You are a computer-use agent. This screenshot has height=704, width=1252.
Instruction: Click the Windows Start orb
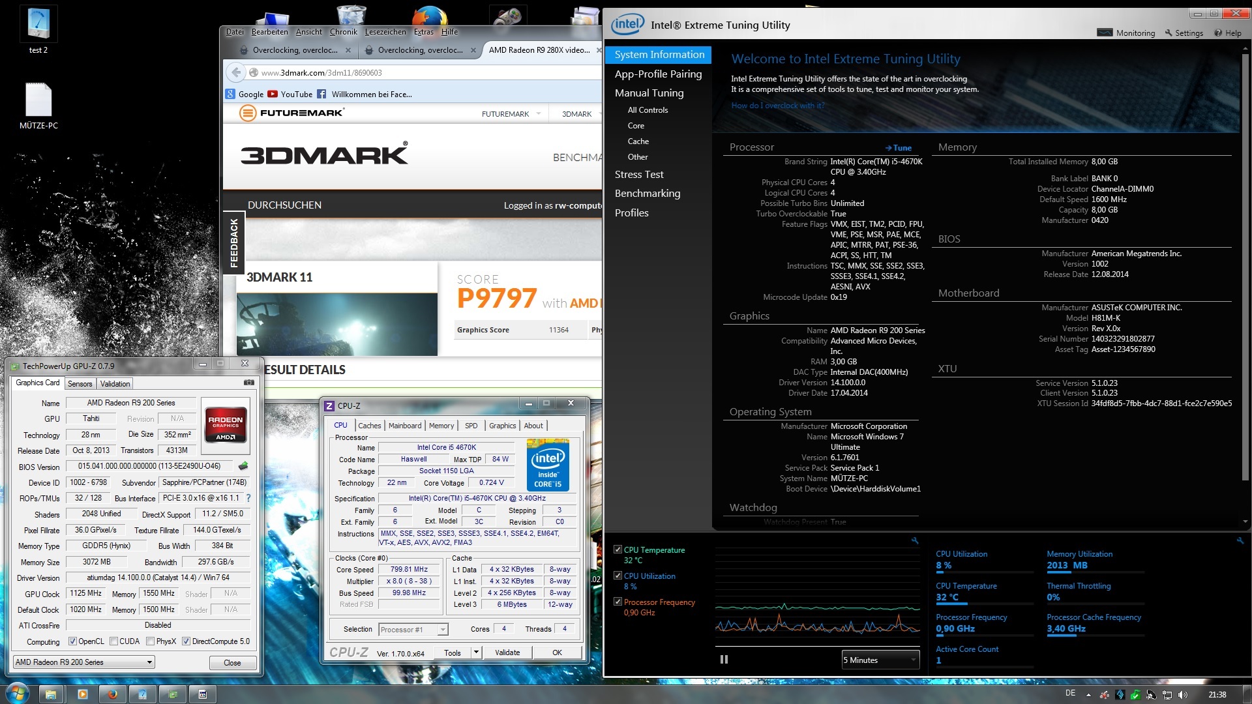(x=17, y=693)
